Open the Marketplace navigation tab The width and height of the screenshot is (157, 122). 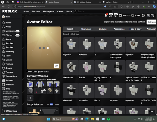pyautogui.click(x=49, y=12)
